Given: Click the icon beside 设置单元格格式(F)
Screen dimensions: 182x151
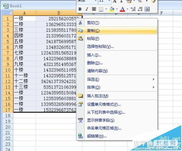Looking at the screenshot, I should 80,104.
